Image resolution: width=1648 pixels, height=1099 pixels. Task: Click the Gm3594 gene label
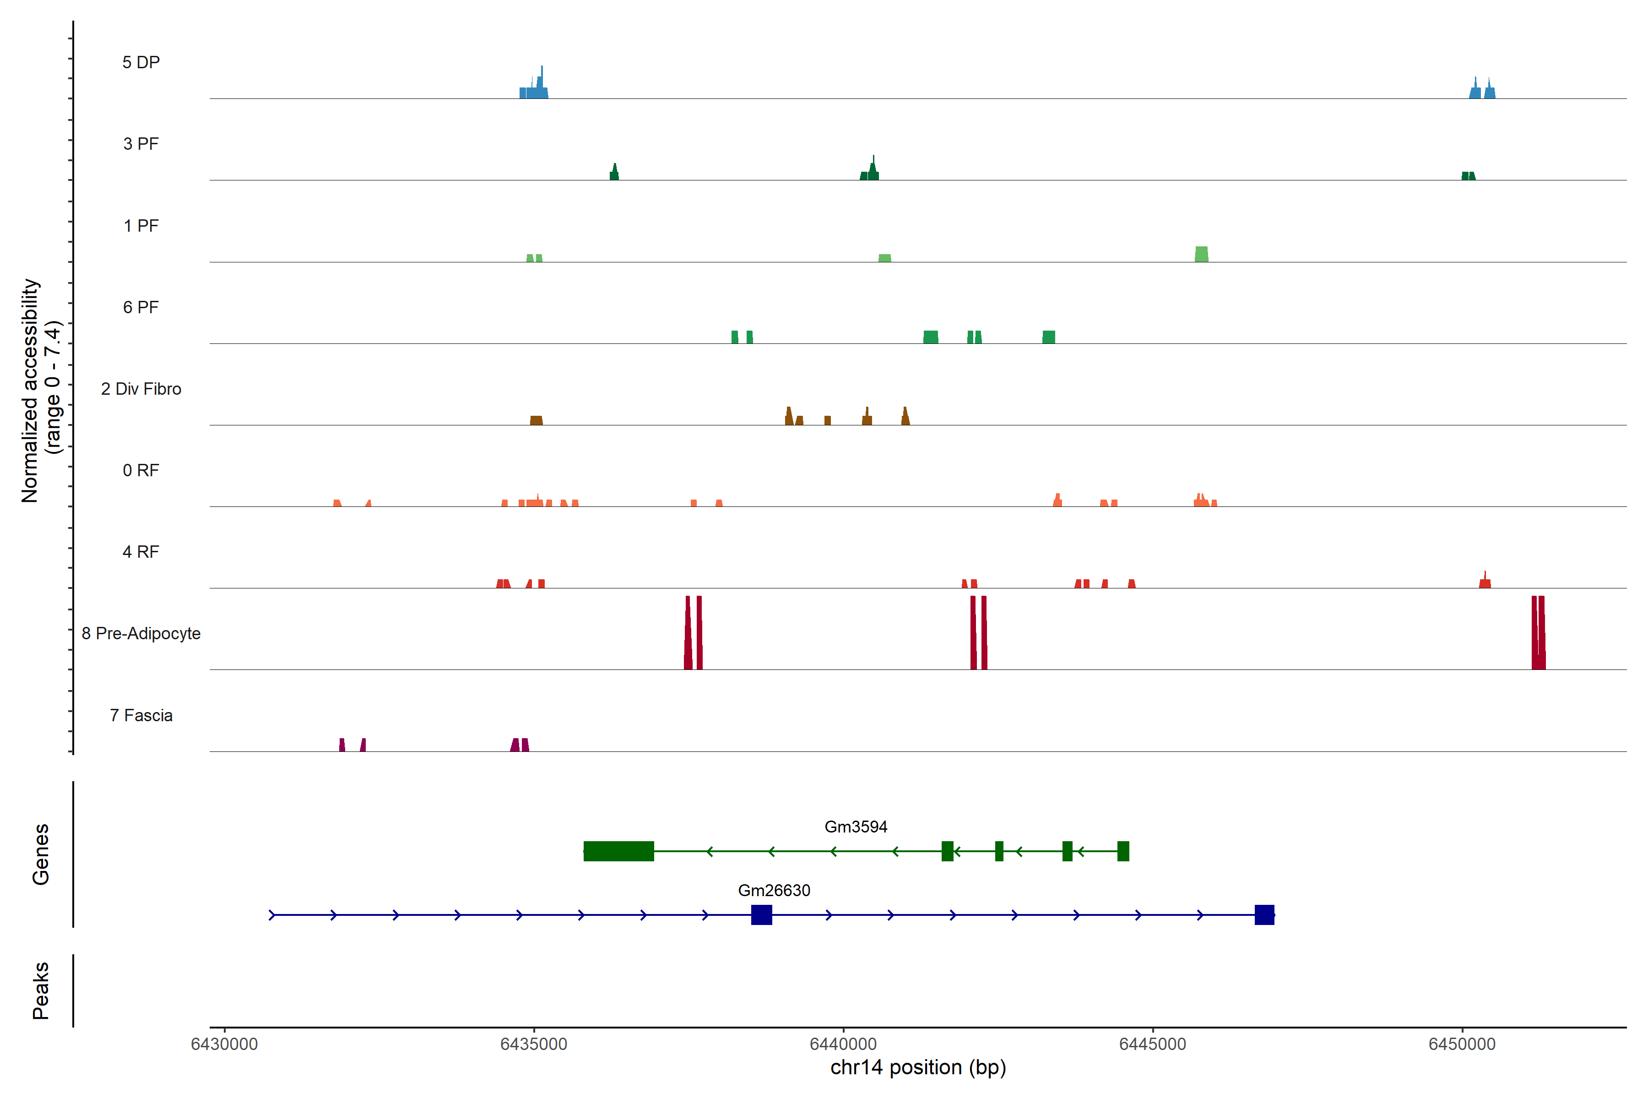[856, 827]
